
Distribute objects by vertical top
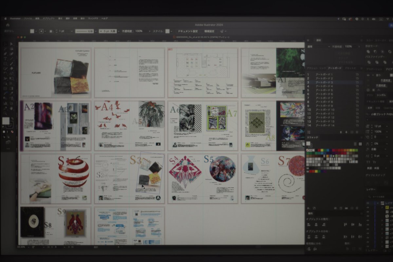coord(309,236)
